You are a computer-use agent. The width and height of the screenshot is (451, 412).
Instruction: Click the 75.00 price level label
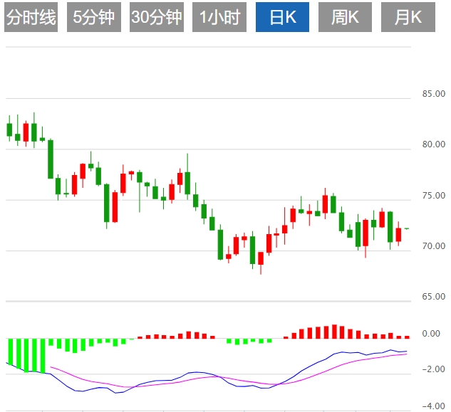(433, 196)
